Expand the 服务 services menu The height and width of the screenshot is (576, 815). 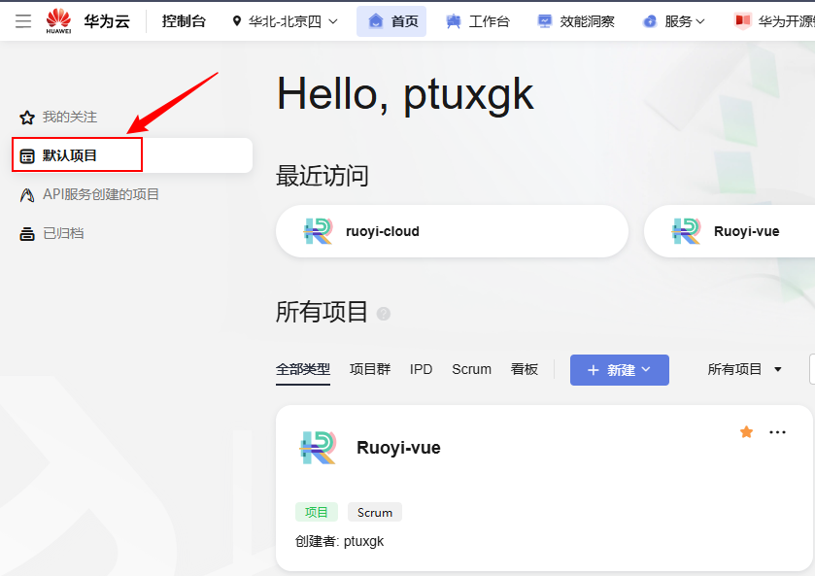[673, 21]
